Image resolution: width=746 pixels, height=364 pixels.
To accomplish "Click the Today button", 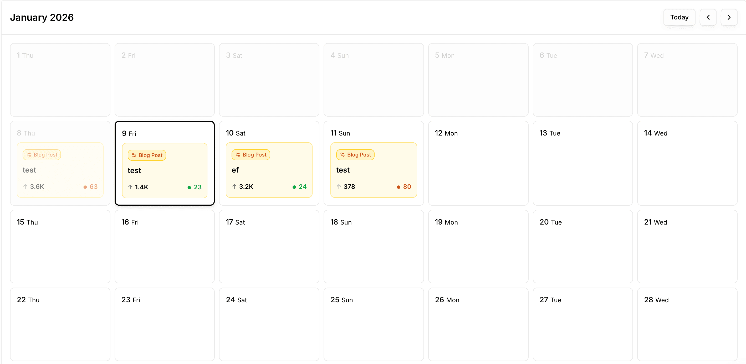I will coord(679,17).
